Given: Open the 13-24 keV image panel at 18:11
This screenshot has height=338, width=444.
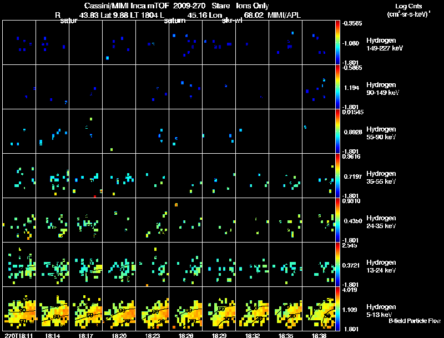Looking at the screenshot, I should click(19, 264).
